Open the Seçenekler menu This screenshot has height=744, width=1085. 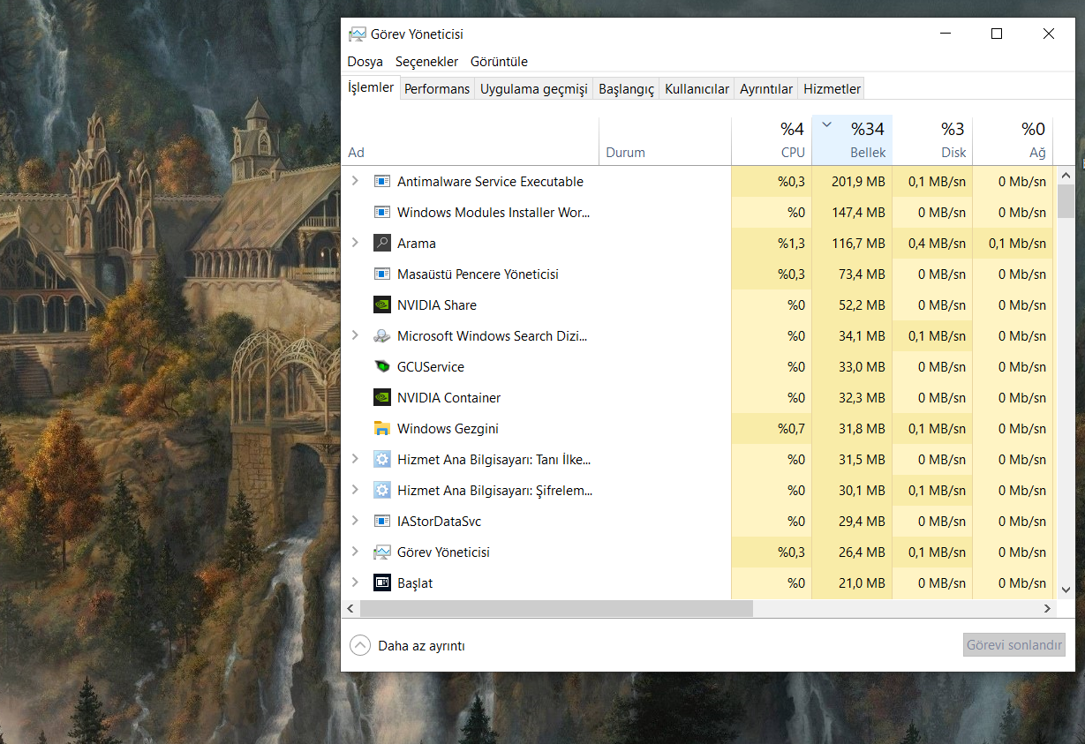pos(427,62)
